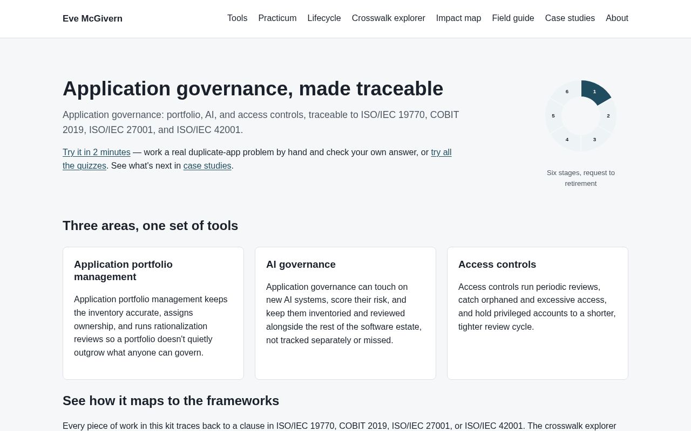Open the Field guide page
Viewport: 691px width, 431px height.
tap(513, 18)
